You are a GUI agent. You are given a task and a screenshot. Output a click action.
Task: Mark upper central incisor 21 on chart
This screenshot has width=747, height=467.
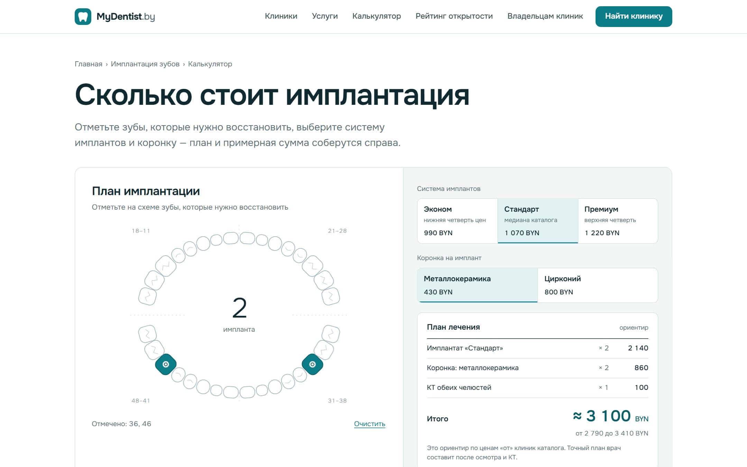click(x=248, y=238)
